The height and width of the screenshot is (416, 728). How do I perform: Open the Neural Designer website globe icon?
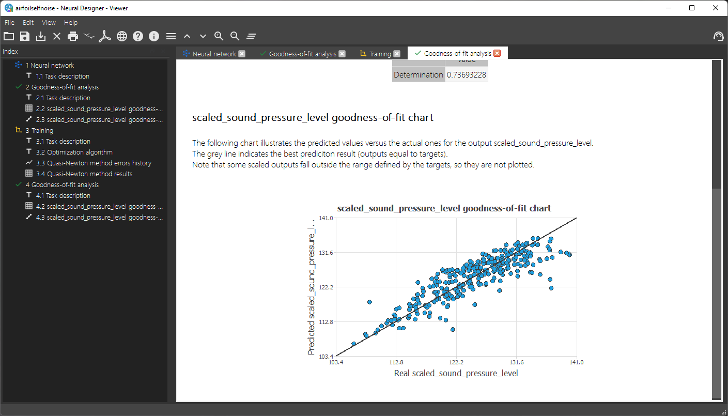coord(122,36)
